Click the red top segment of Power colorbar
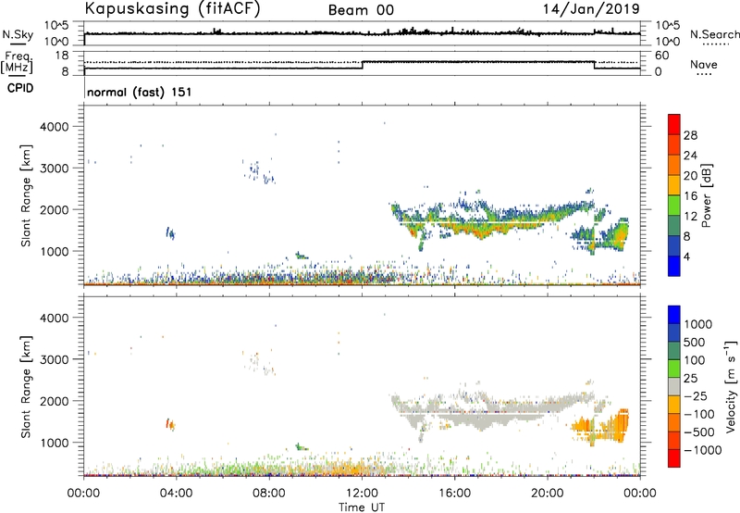The height and width of the screenshot is (513, 740). pos(674,124)
